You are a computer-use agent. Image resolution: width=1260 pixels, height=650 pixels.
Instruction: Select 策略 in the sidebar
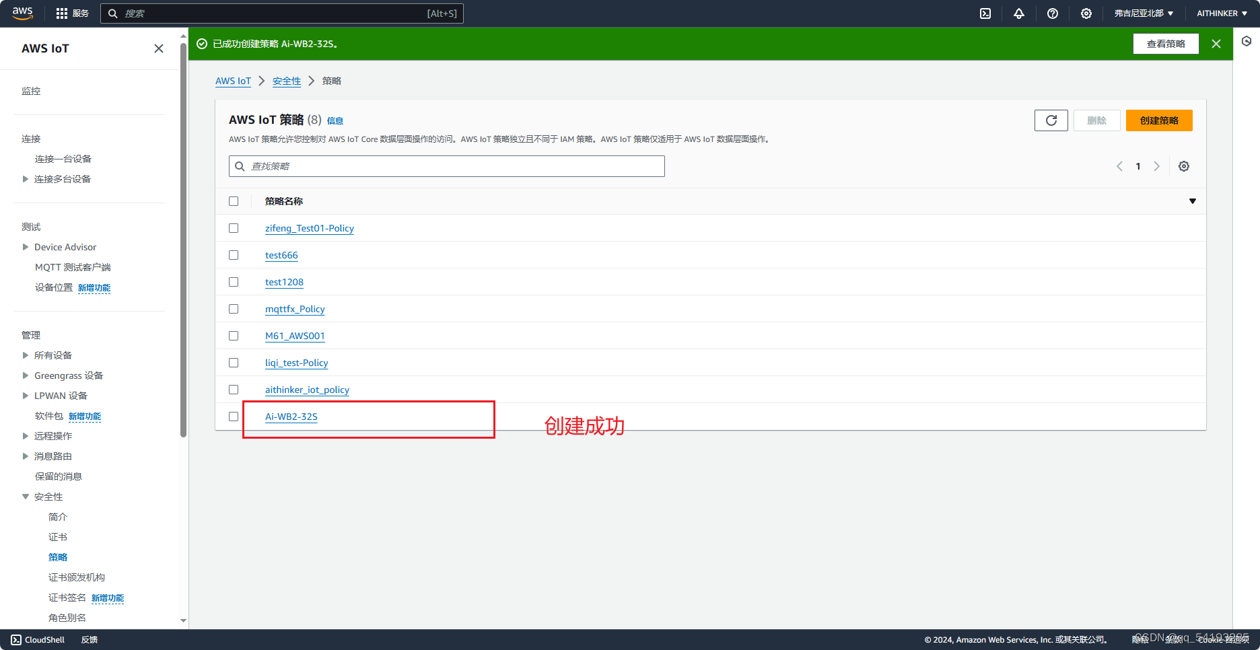tap(58, 557)
